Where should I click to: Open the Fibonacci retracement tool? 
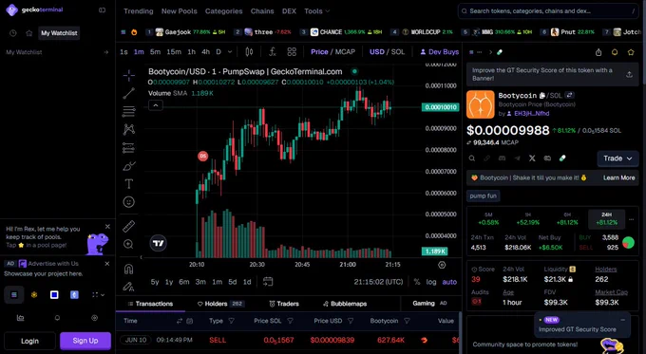[x=128, y=111]
